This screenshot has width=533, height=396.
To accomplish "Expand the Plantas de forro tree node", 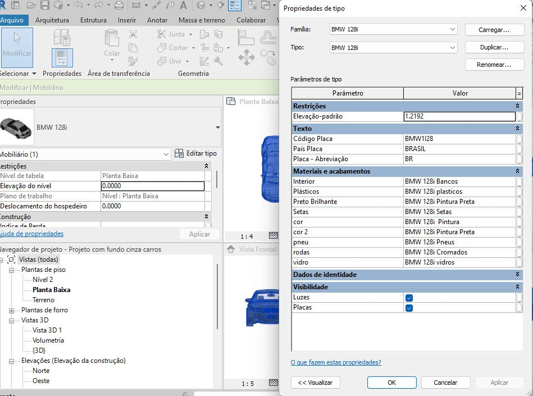I will [12, 311].
